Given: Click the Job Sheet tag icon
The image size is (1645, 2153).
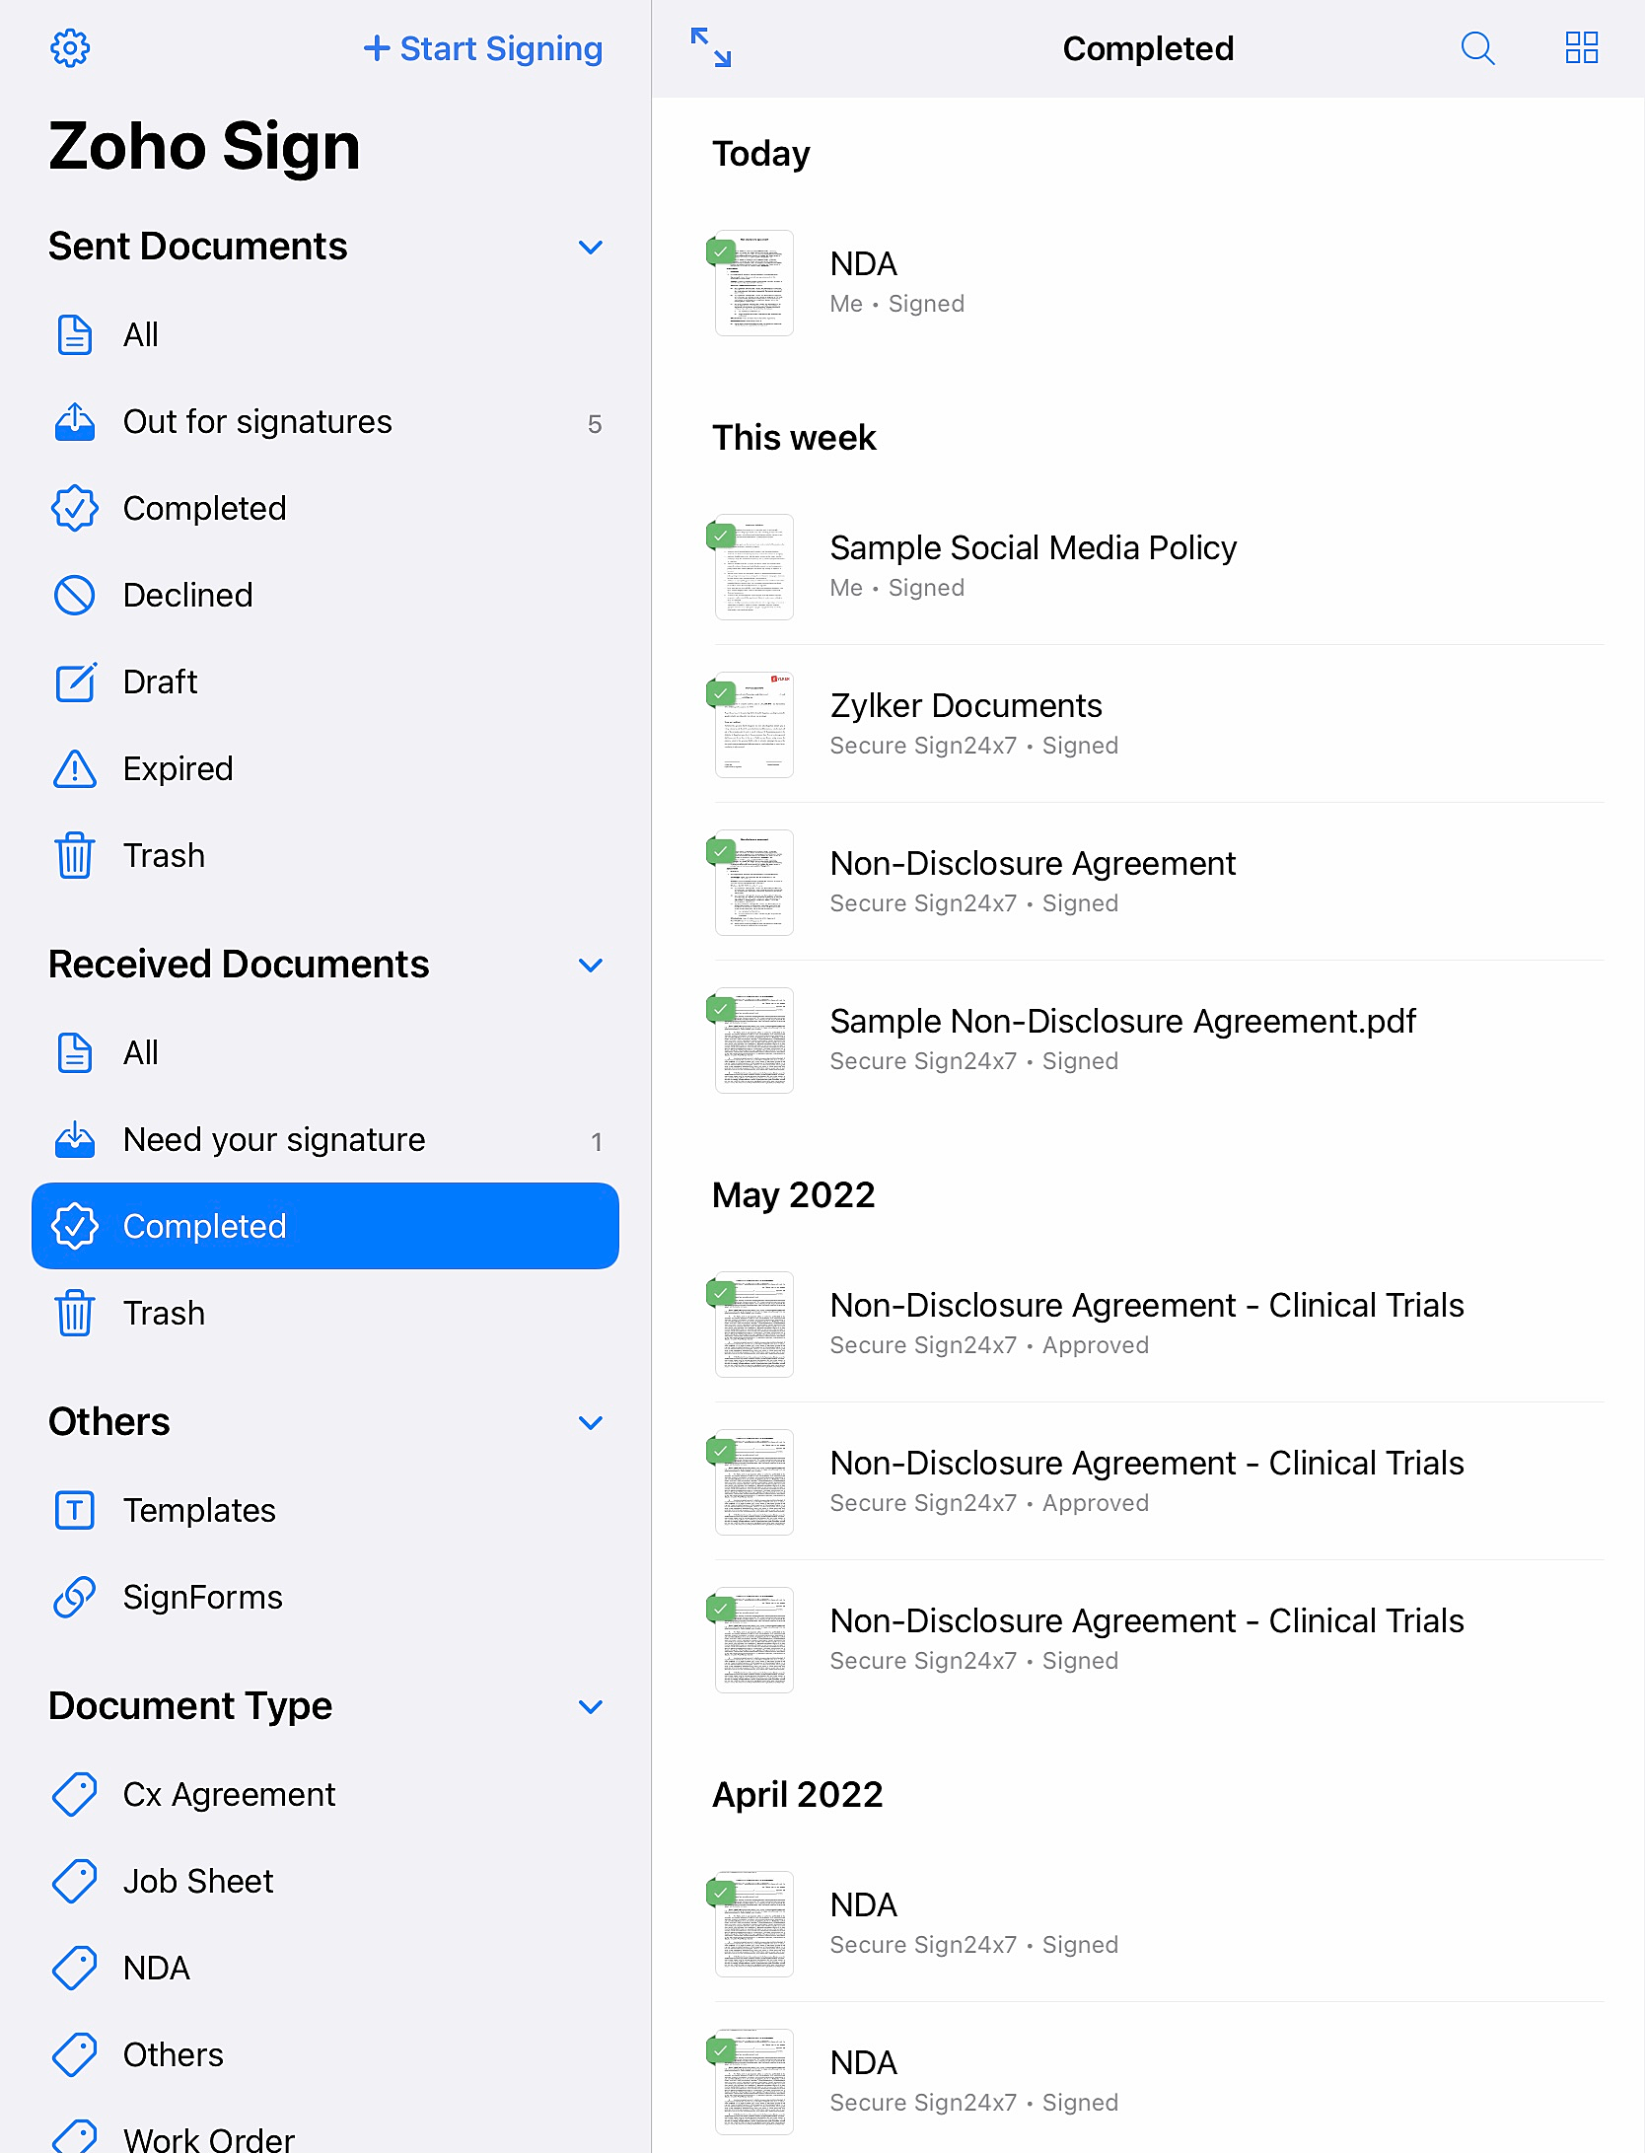Looking at the screenshot, I should [75, 1881].
